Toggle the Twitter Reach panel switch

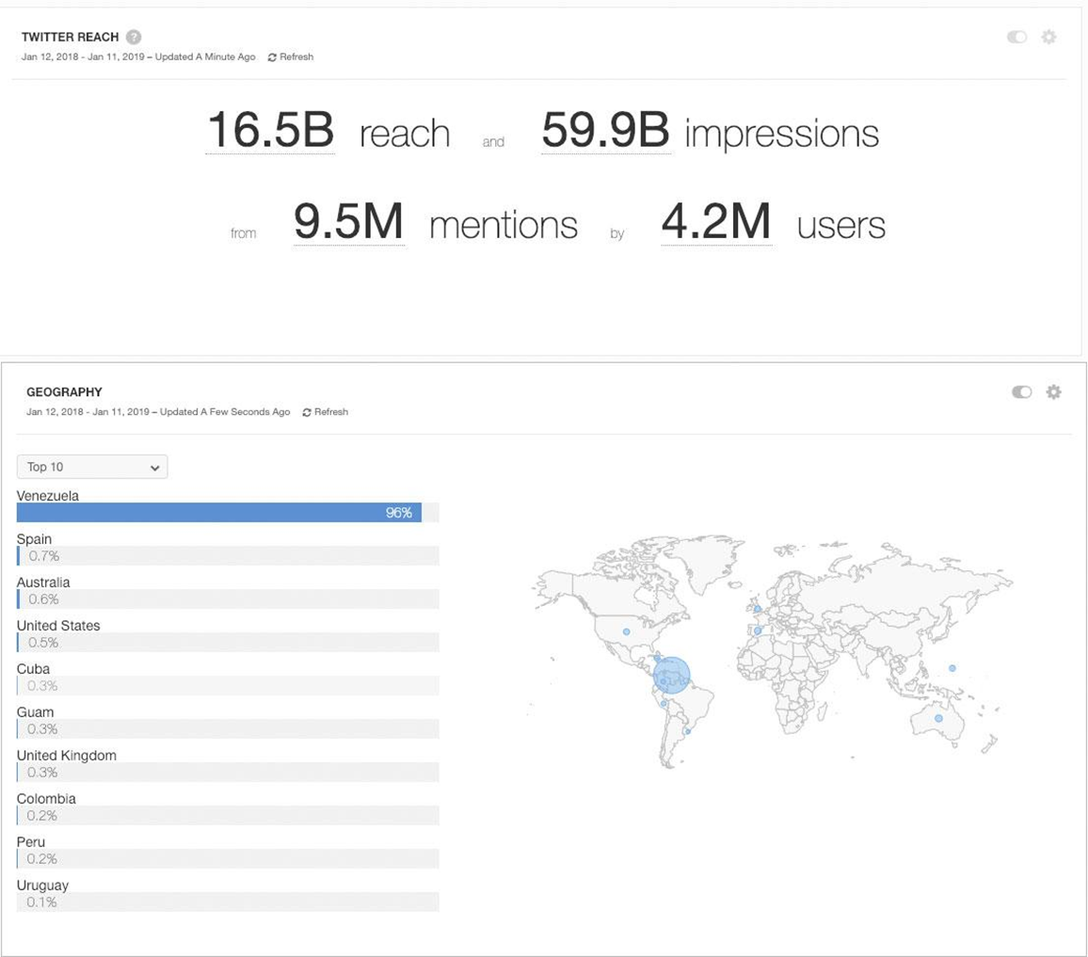pyautogui.click(x=1017, y=37)
